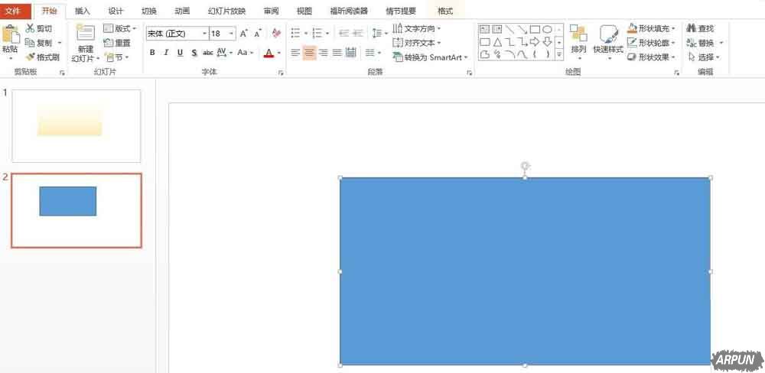
Task: Click the Arrange (排列) icon
Action: tap(578, 34)
